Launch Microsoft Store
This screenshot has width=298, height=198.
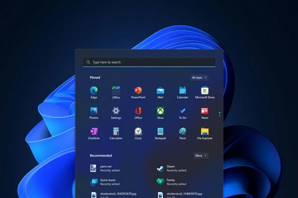pyautogui.click(x=205, y=91)
